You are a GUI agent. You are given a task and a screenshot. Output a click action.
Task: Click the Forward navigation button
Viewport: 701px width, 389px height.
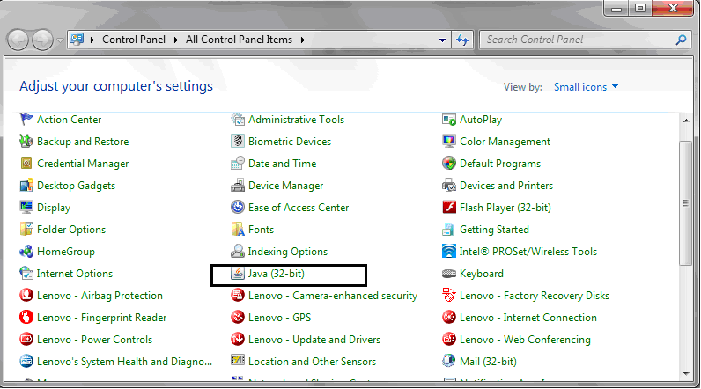pos(42,40)
